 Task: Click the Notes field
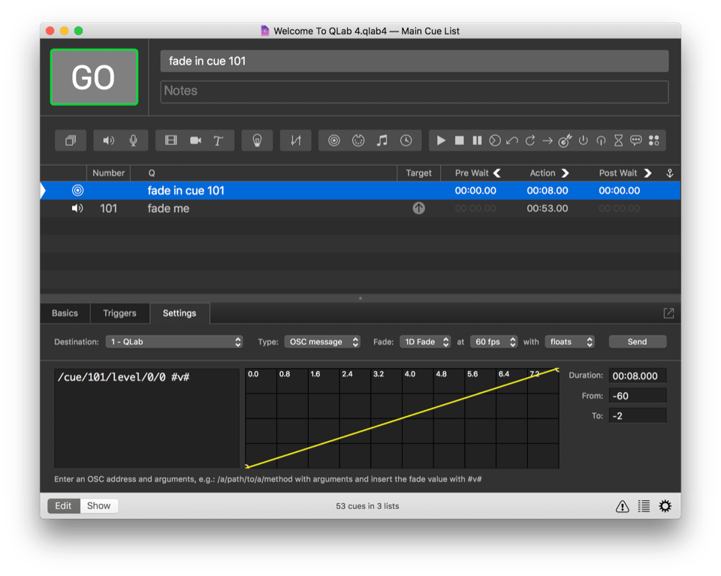[x=415, y=92]
